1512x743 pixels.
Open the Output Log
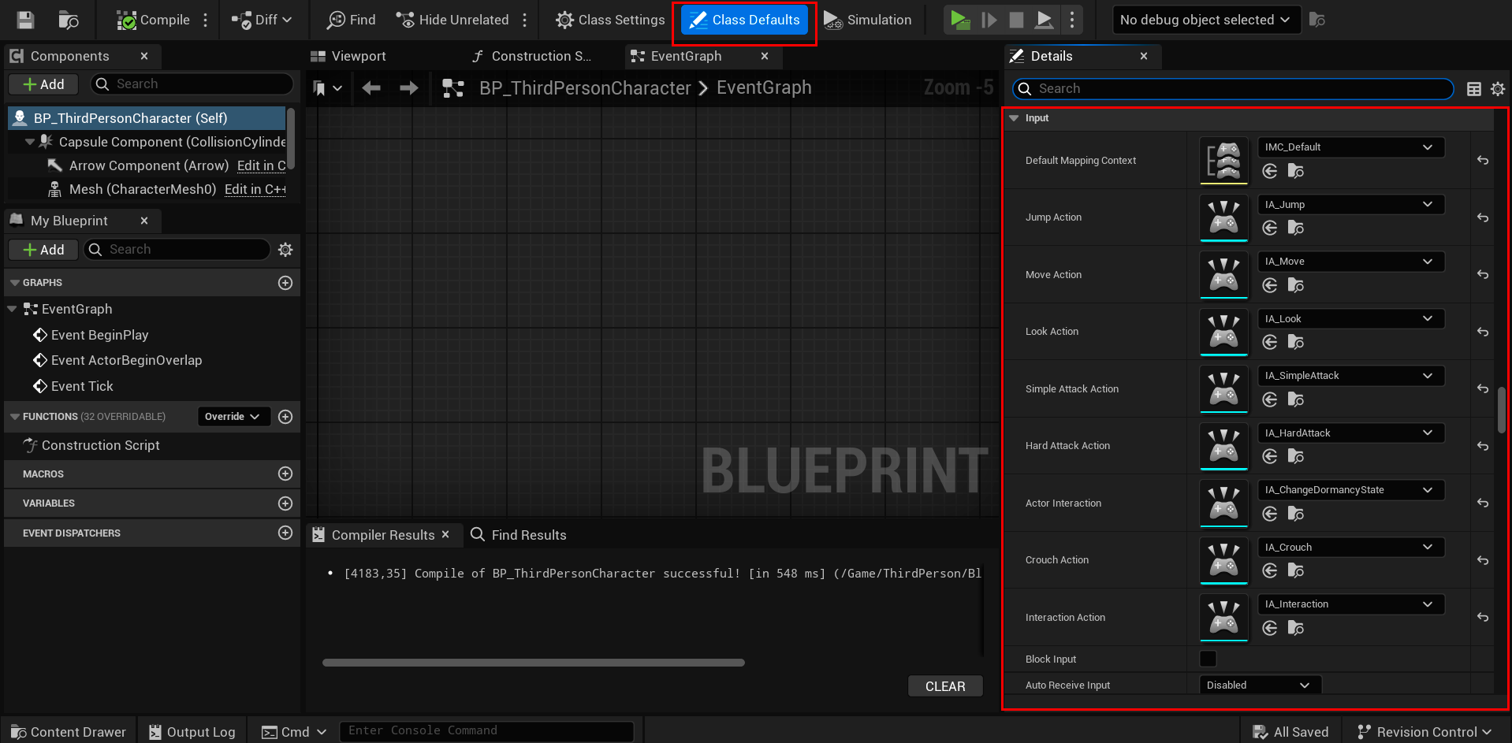coord(192,732)
